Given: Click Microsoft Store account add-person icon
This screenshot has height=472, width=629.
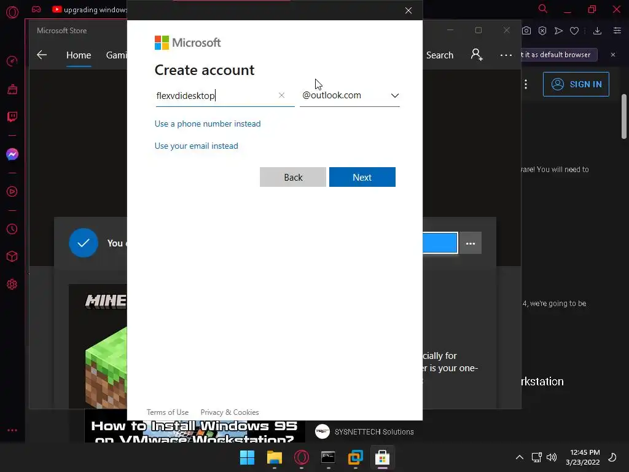Looking at the screenshot, I should [477, 55].
